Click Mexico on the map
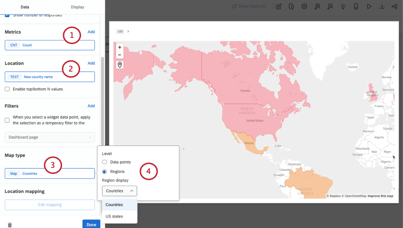 click(249, 143)
